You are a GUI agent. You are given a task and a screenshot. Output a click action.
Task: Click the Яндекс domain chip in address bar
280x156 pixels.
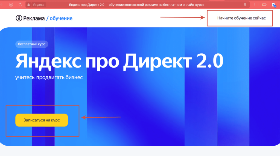(39, 5)
